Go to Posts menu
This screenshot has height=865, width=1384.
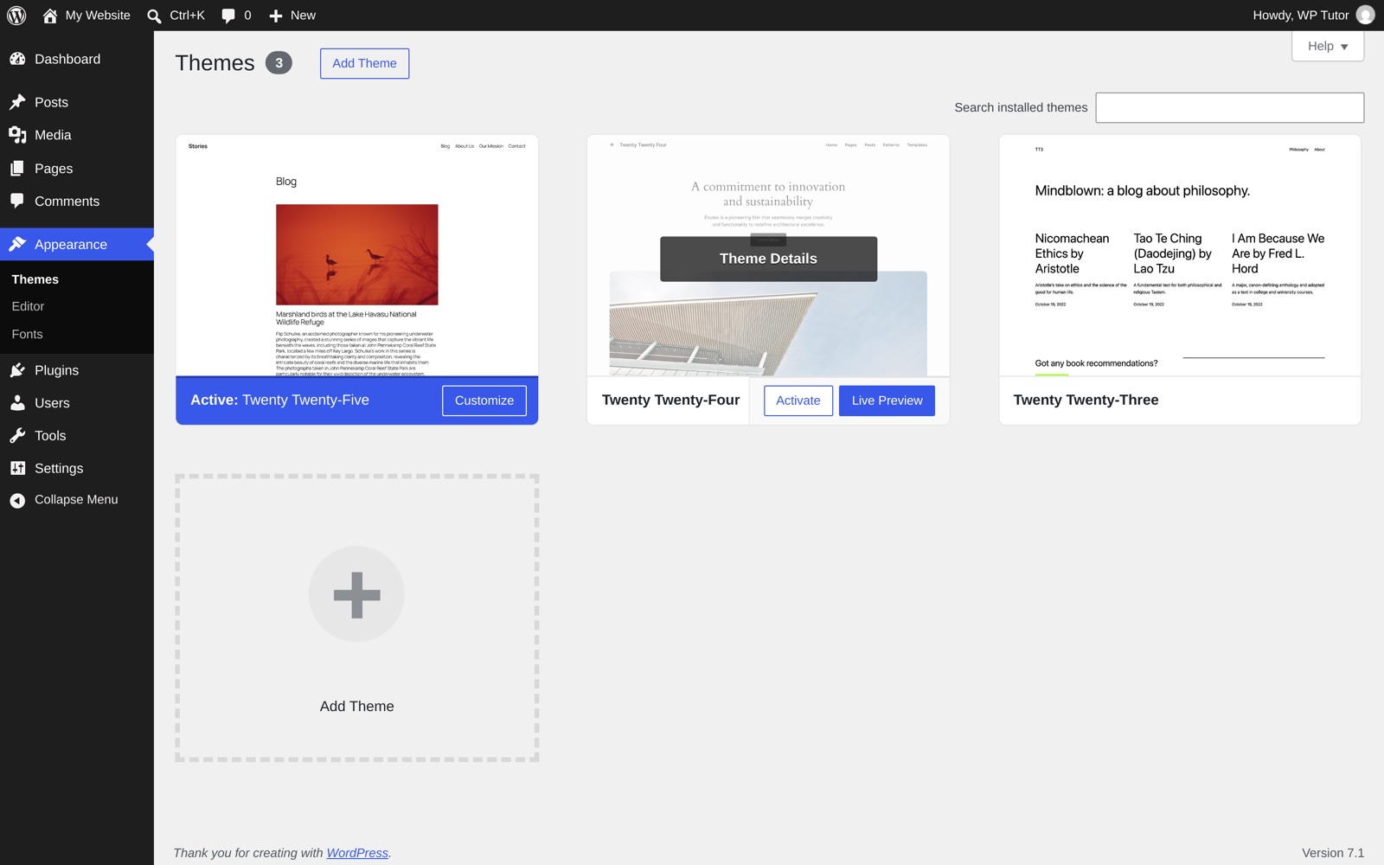pos(51,102)
